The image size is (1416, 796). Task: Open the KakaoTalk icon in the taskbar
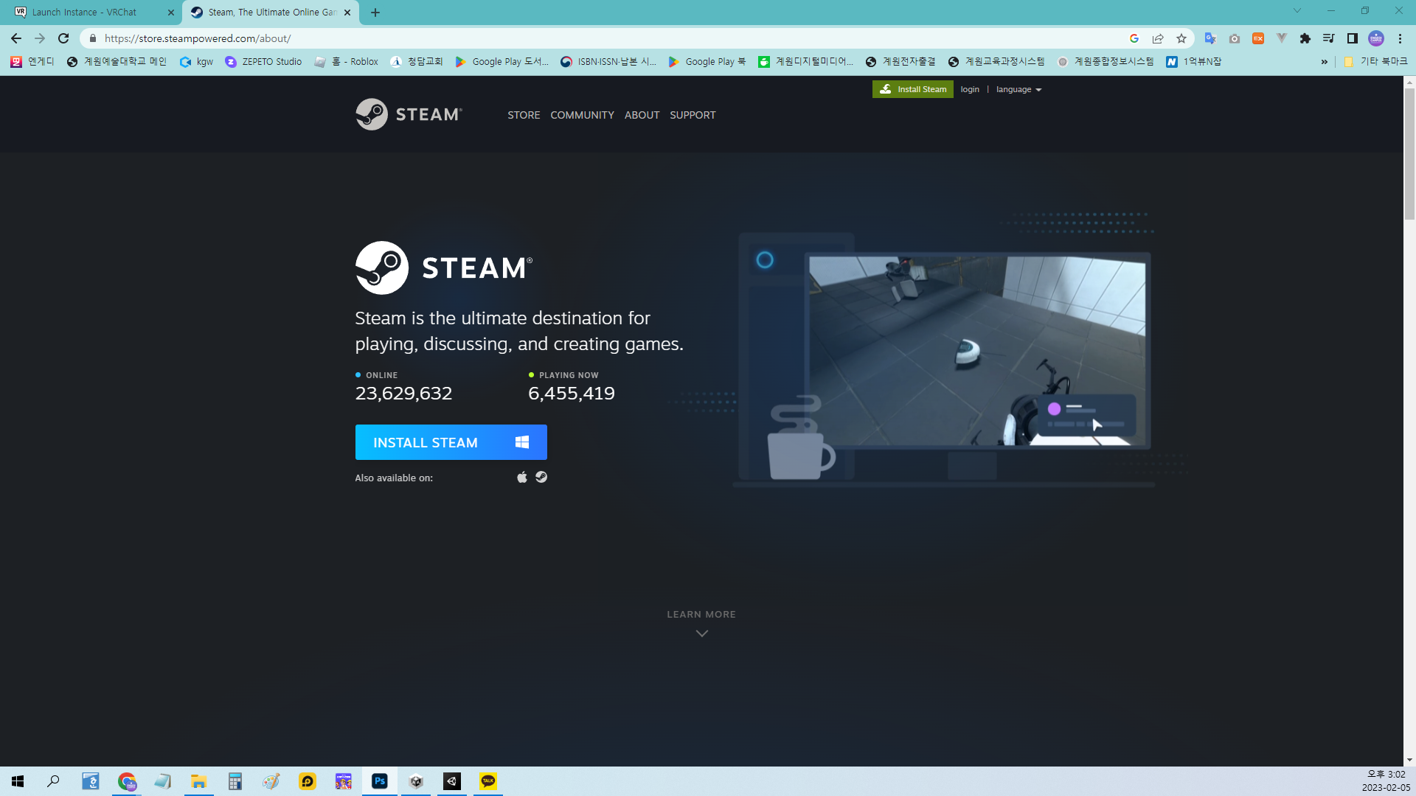click(x=488, y=781)
